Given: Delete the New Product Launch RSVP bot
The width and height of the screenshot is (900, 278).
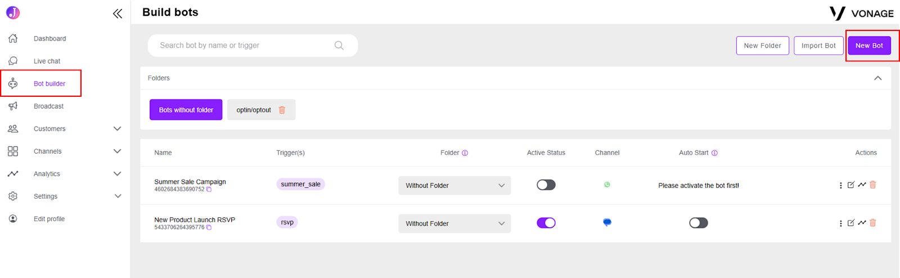Looking at the screenshot, I should (873, 223).
